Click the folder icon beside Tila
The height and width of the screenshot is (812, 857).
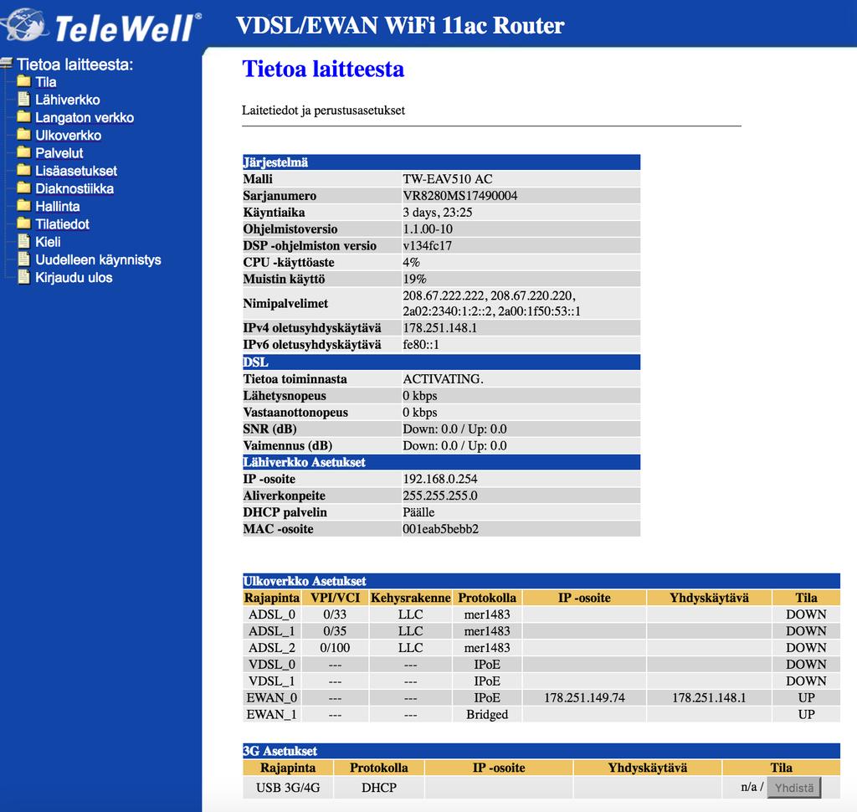[x=23, y=81]
